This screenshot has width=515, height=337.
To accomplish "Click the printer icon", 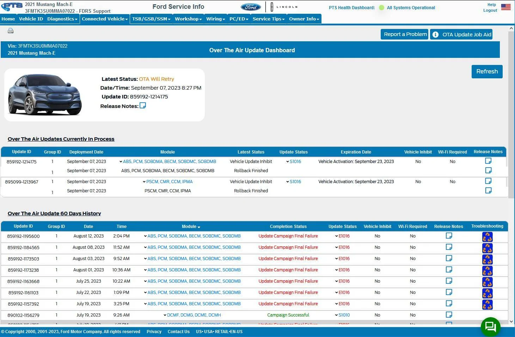I will click(x=11, y=31).
